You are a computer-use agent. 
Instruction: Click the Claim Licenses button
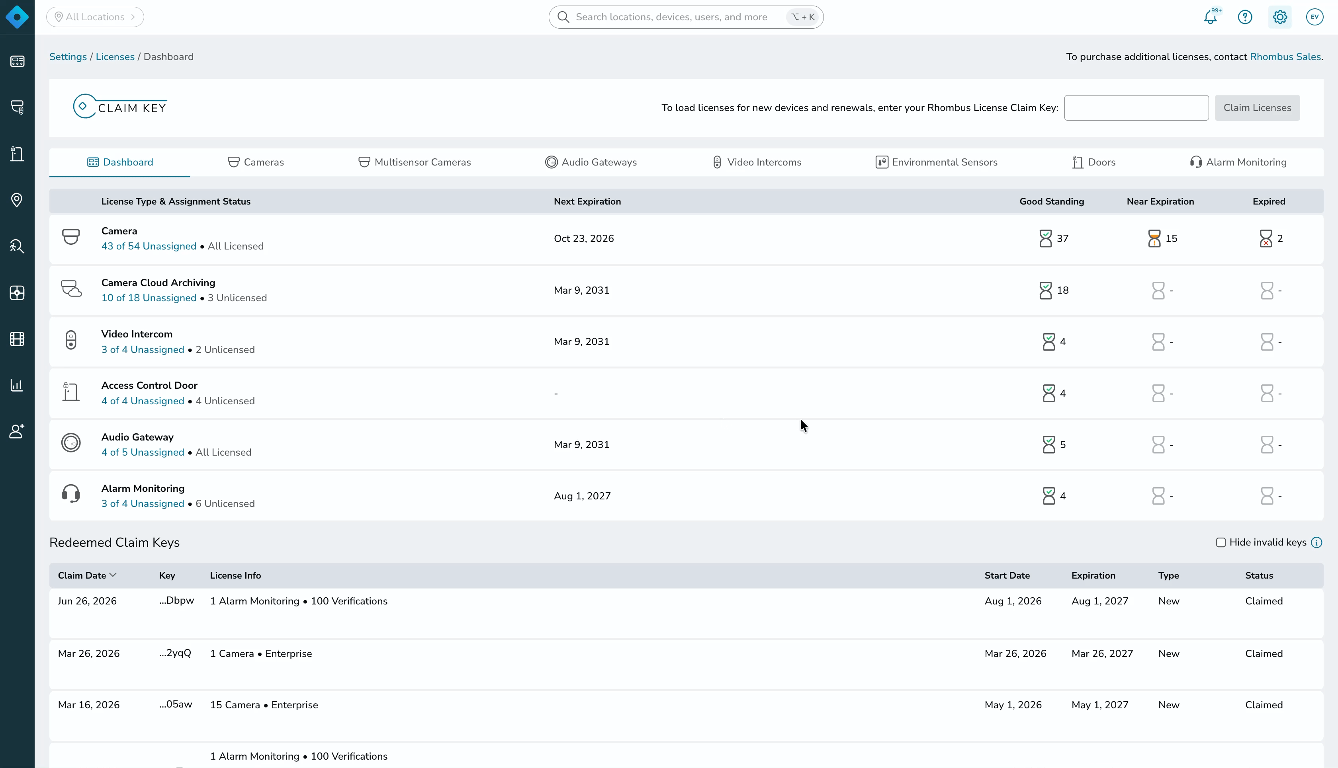point(1257,107)
